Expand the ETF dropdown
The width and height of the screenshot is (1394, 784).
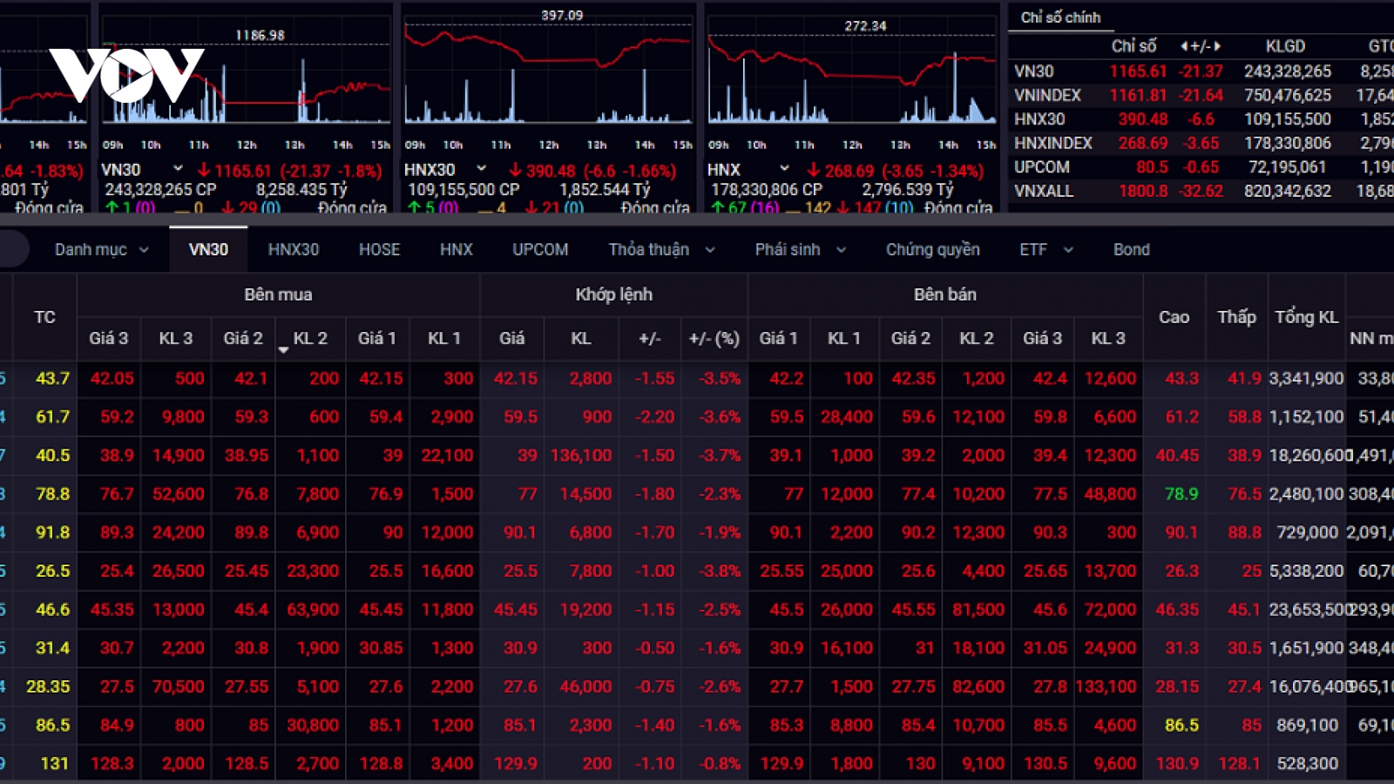(1046, 250)
